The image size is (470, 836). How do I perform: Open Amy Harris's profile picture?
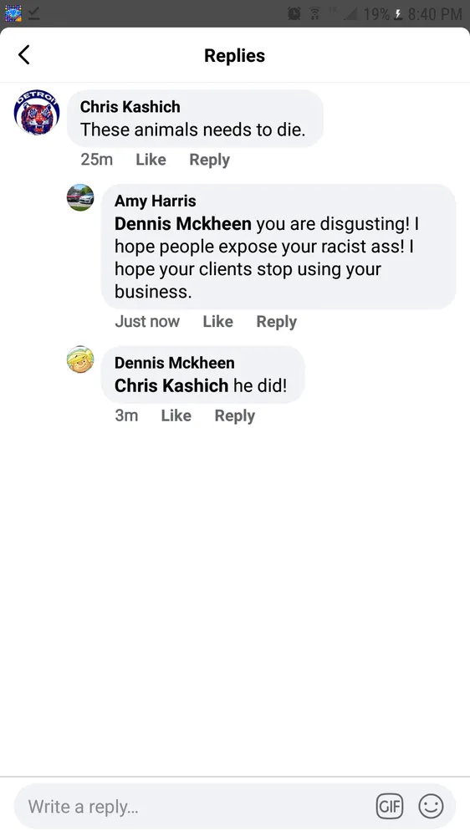point(80,198)
